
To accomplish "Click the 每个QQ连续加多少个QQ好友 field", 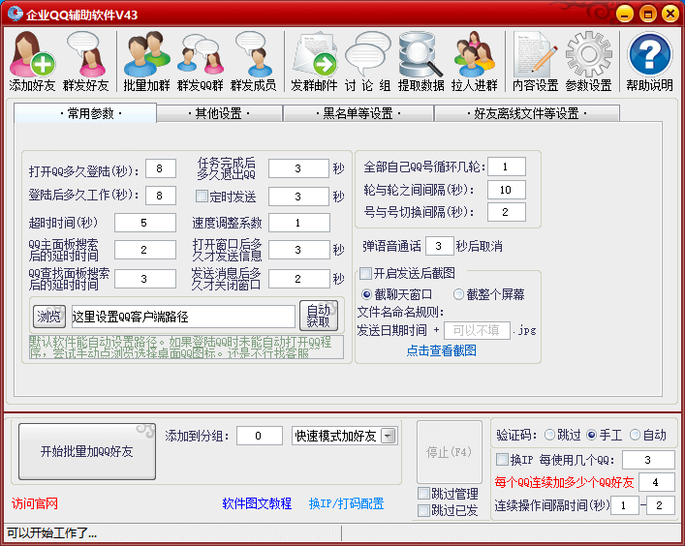I will click(x=656, y=482).
